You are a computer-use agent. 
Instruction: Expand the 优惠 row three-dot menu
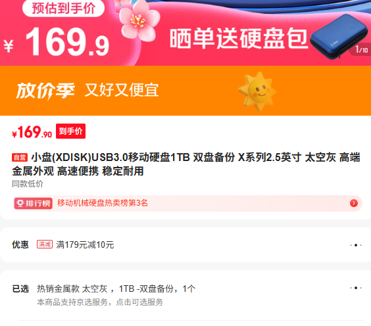click(x=356, y=245)
